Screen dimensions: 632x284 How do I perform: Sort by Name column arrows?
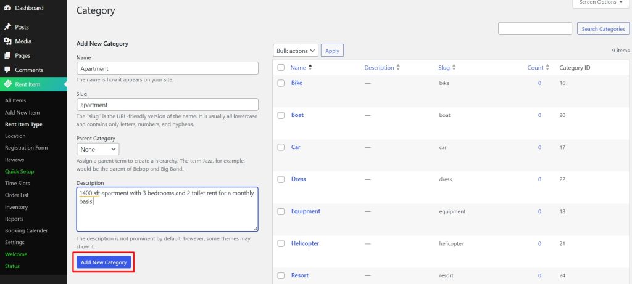310,68
